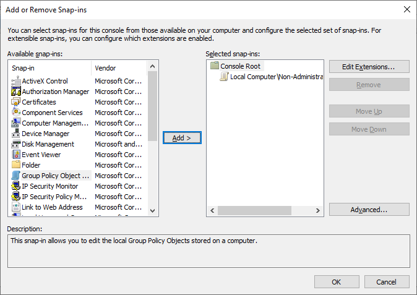417x295 pixels.
Task: Select the 'Component Services' row text
Action: coord(52,113)
